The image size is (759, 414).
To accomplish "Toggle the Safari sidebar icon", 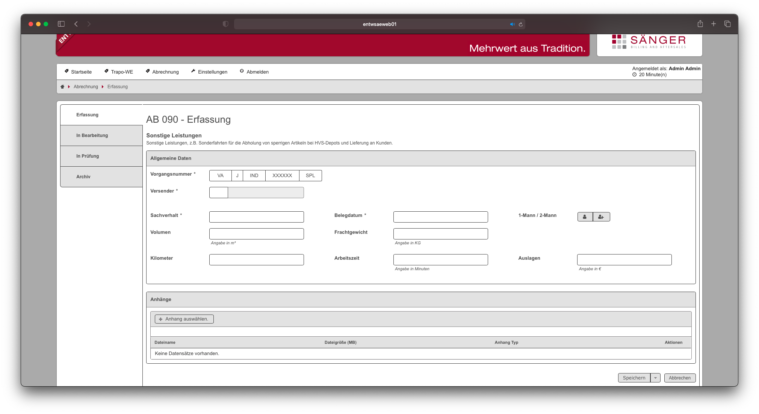I will [x=61, y=24].
